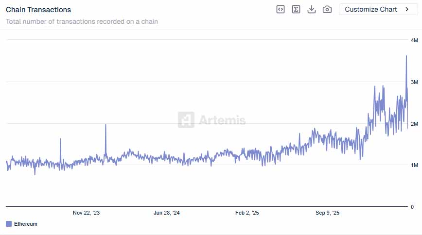422x235 pixels.
Task: Click the Nov 22, '23 date label
Action: coord(86,213)
